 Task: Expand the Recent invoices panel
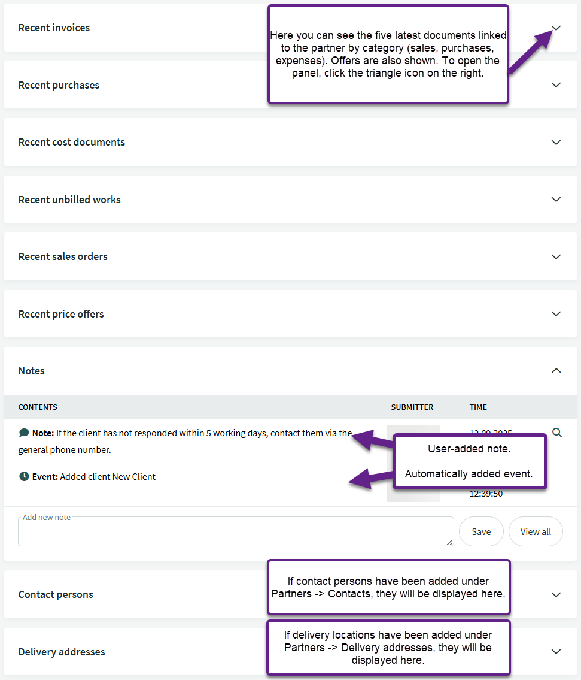(556, 28)
